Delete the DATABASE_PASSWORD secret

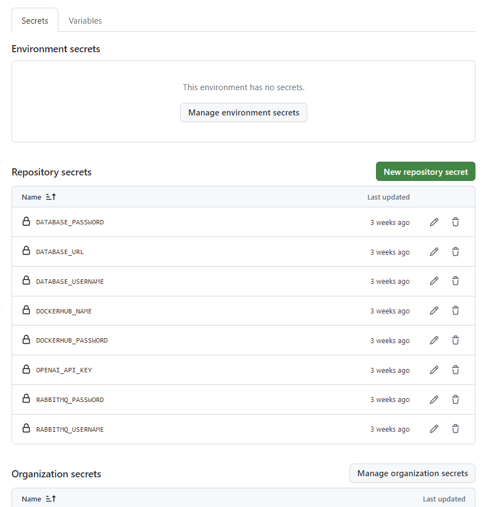456,222
